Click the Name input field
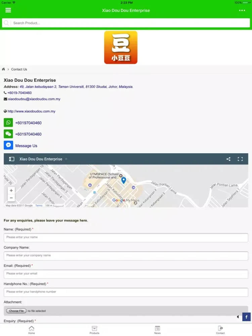This screenshot has width=252, height=336. [126, 238]
